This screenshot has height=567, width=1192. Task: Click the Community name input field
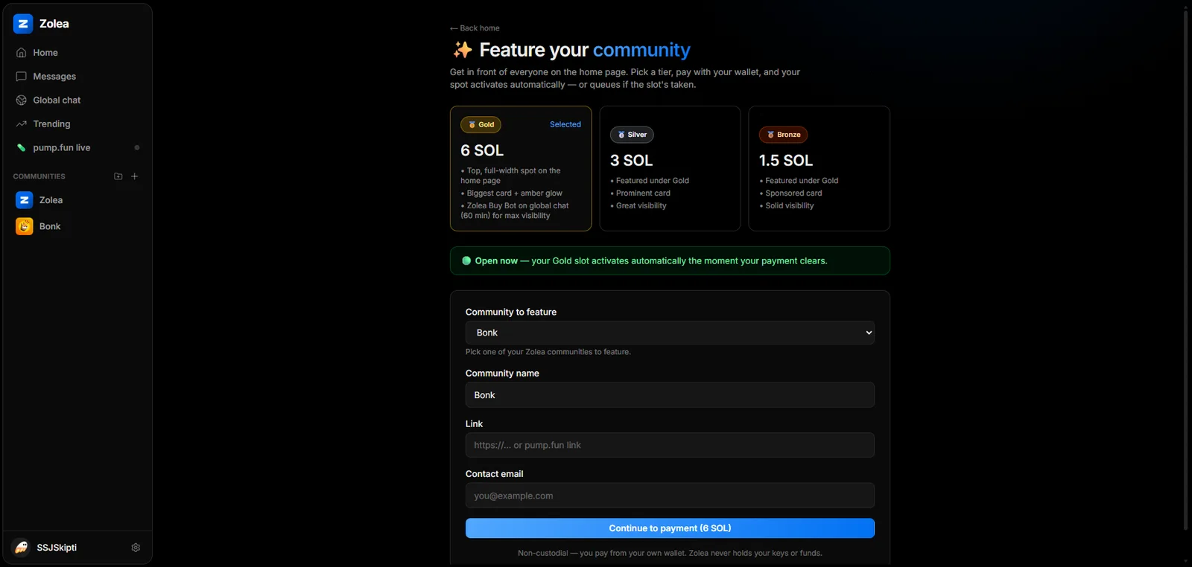coord(670,395)
